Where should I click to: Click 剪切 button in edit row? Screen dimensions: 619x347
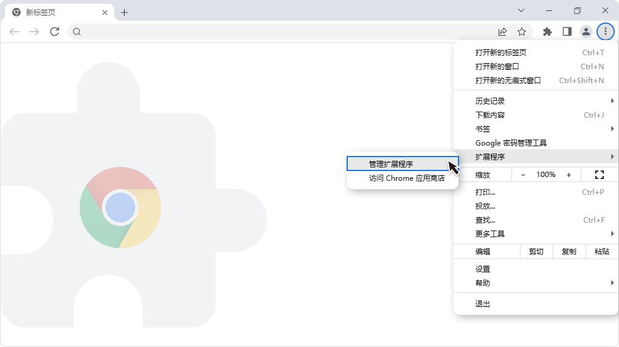[x=536, y=252]
